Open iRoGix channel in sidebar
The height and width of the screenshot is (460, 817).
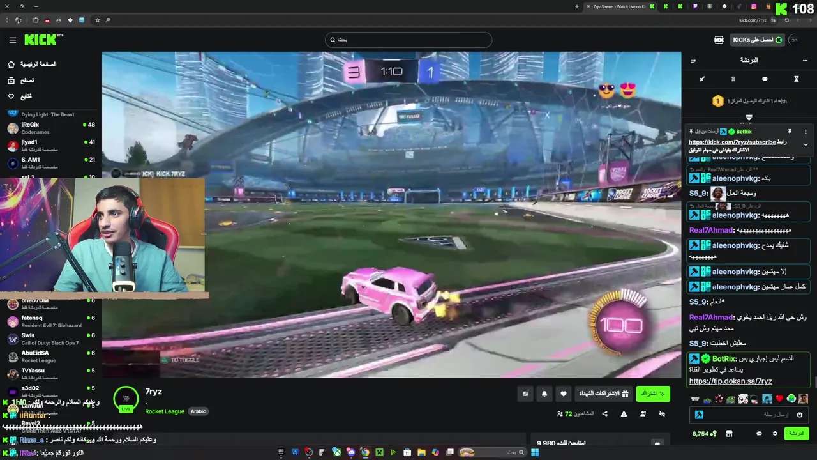click(51, 128)
